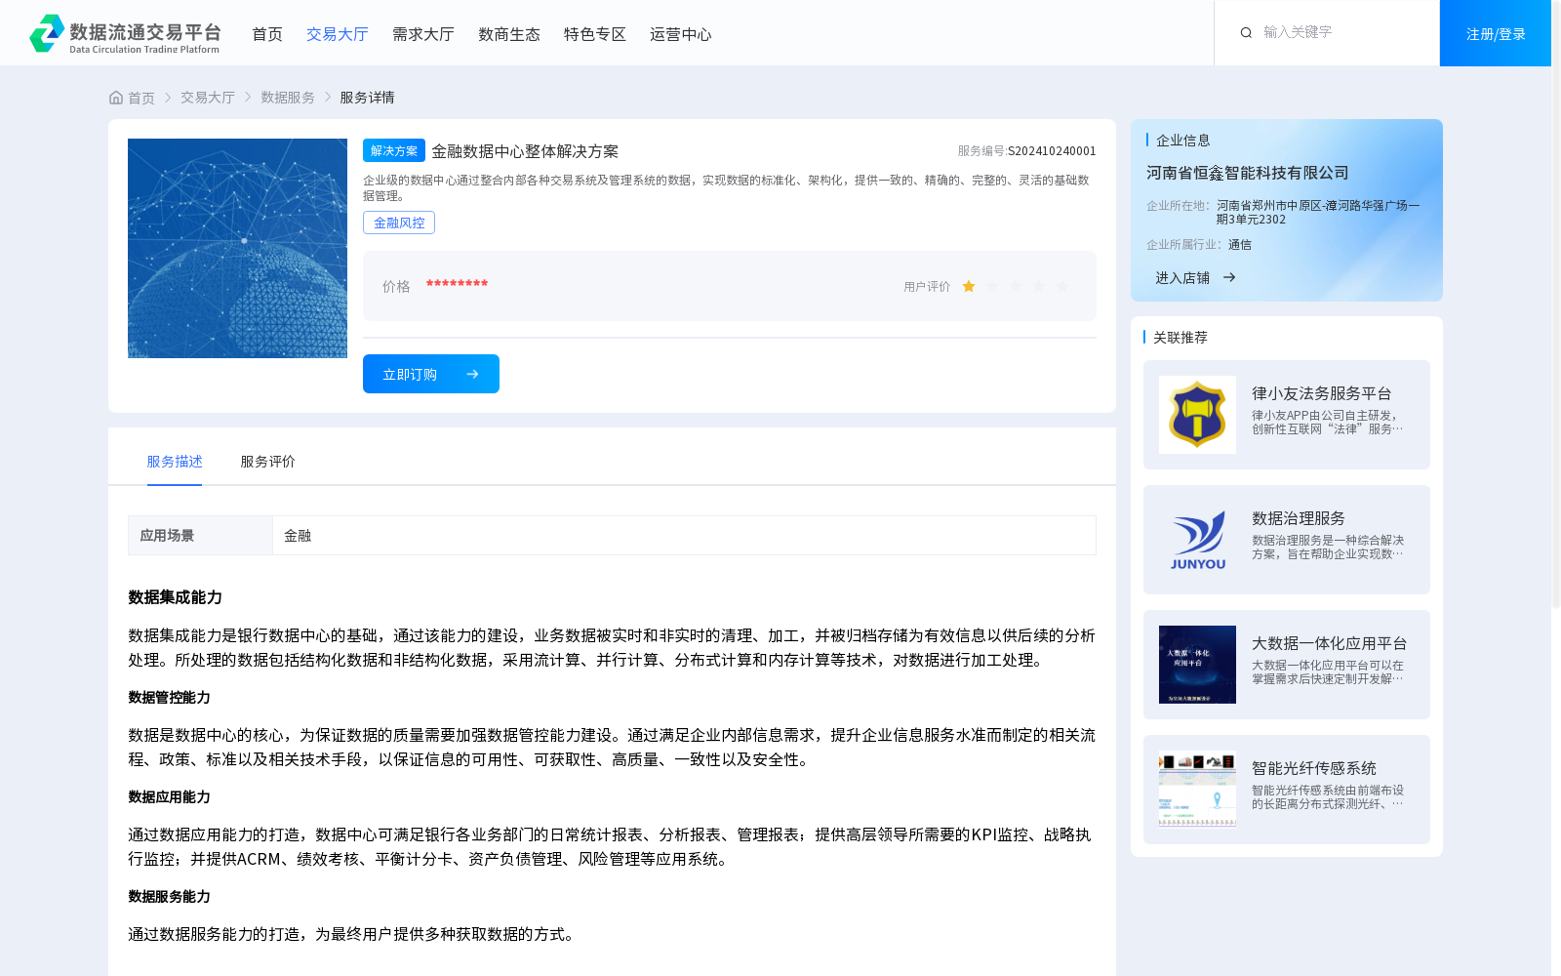This screenshot has width=1561, height=976.
Task: Open the 律小友法务服务平台 title
Action: click(x=1322, y=393)
